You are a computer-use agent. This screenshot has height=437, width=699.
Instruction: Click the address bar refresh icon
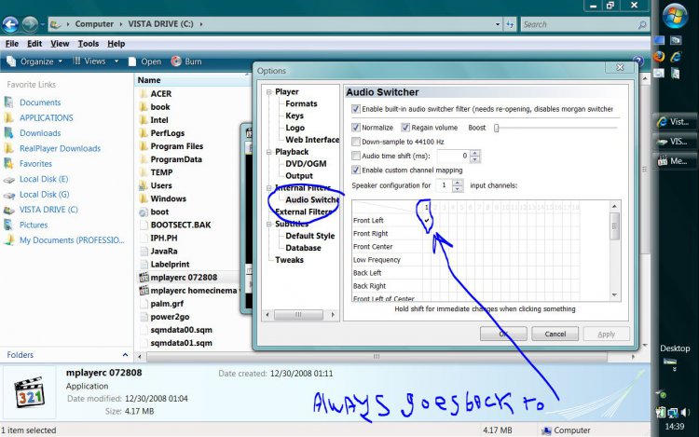510,24
